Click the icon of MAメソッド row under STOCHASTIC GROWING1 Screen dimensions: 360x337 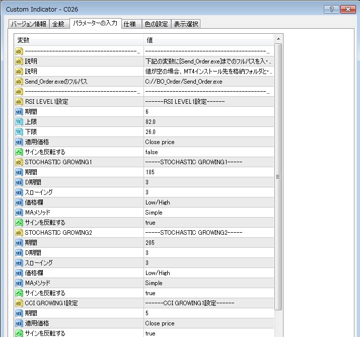tap(19, 213)
